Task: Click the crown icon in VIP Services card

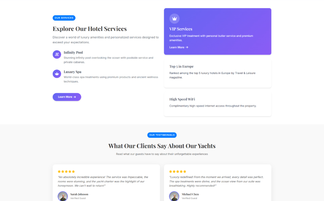Action: [x=174, y=18]
